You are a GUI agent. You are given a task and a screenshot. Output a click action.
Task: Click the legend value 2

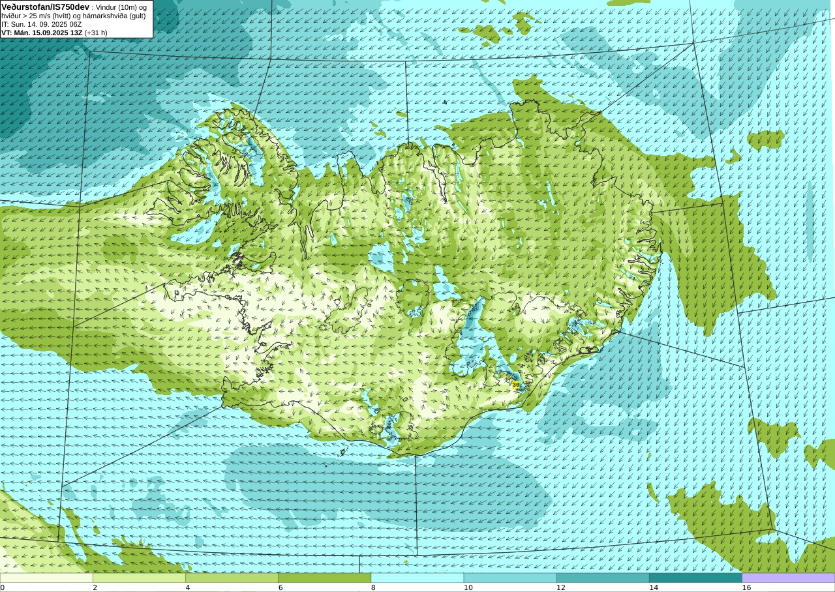(95, 587)
